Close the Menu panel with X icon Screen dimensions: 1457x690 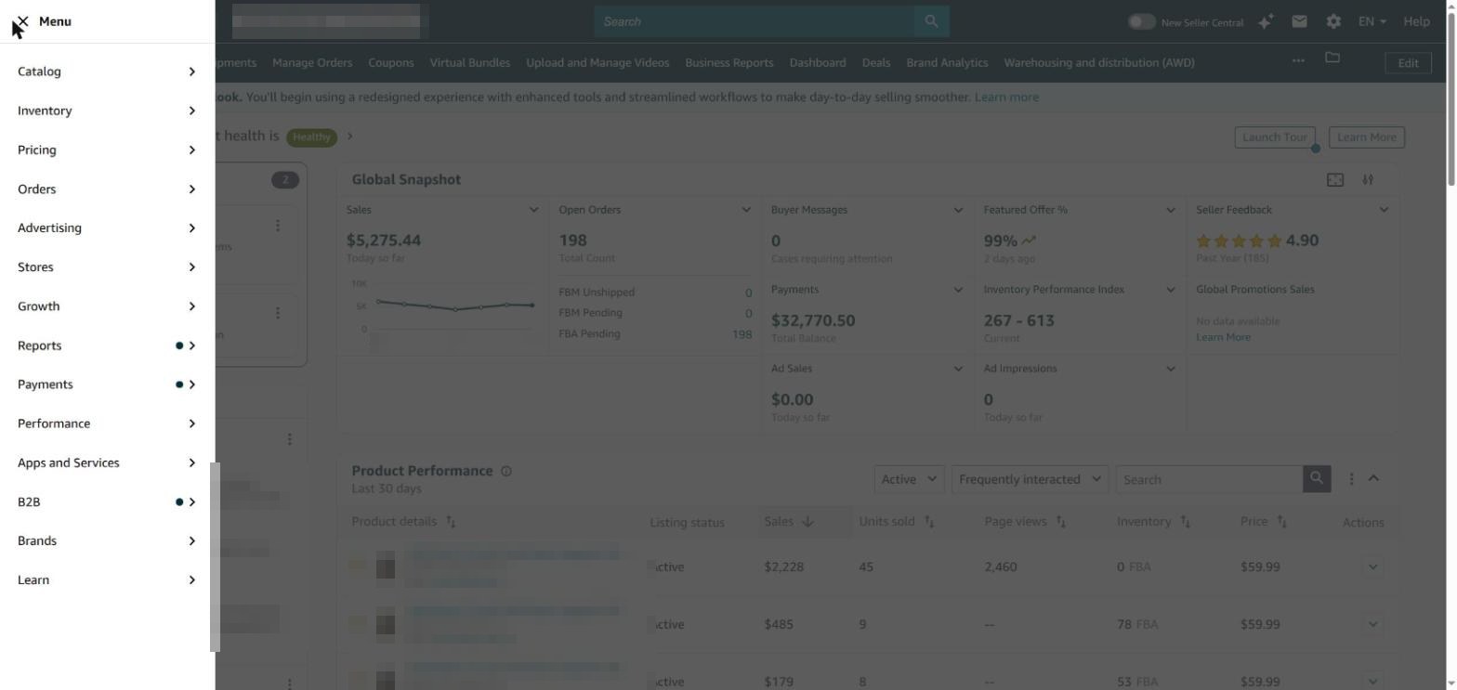22,21
